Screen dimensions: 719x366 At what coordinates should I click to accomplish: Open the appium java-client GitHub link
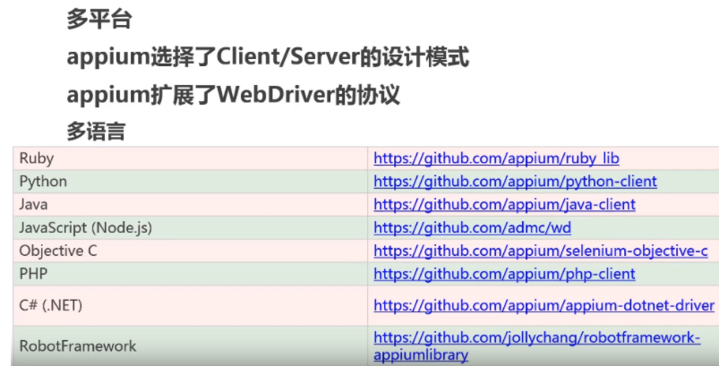click(504, 204)
